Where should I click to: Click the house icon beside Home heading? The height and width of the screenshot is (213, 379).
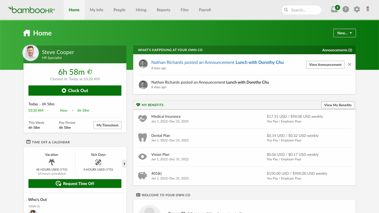click(27, 33)
